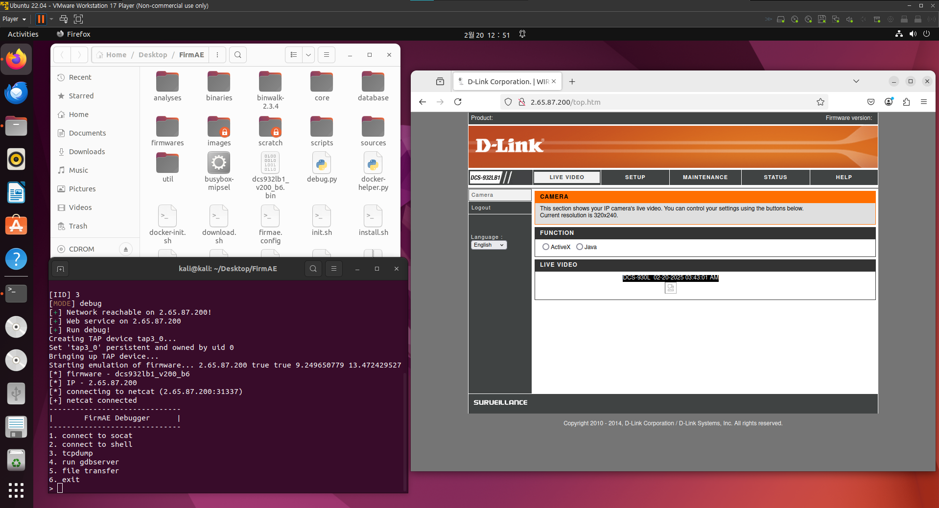Select the firmwares folder
939x508 pixels.
click(x=167, y=131)
